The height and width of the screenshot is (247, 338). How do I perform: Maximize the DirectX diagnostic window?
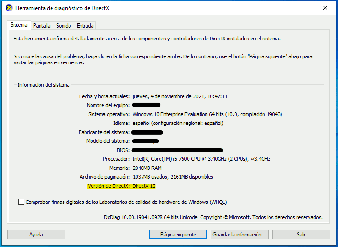pos(304,8)
